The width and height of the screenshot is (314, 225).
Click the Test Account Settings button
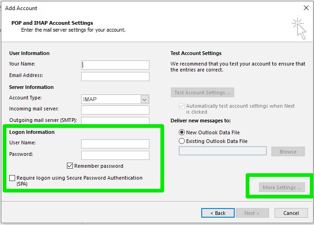point(203,93)
